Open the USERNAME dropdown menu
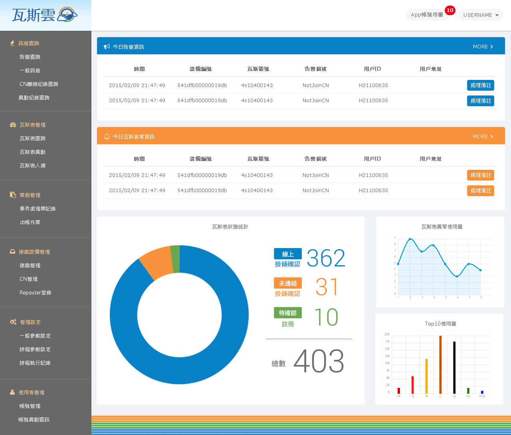The height and width of the screenshot is (435, 511). [481, 15]
